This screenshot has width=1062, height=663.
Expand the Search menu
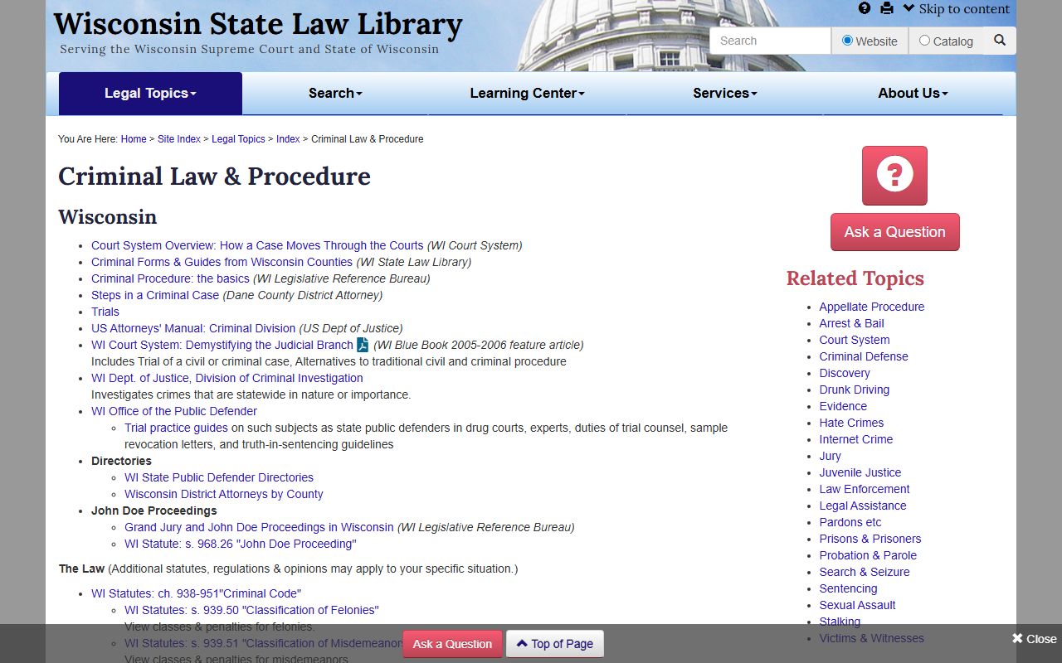pyautogui.click(x=335, y=94)
